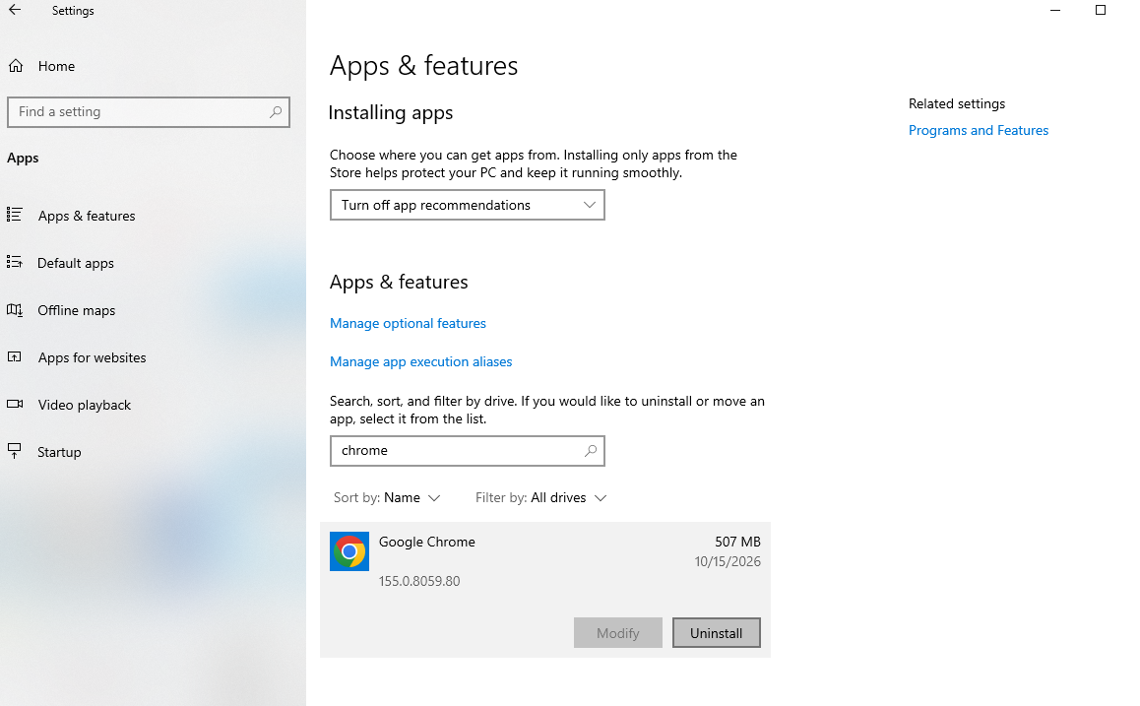Minimize the Settings window
Viewport: 1140px width, 706px height.
pos(1055,10)
